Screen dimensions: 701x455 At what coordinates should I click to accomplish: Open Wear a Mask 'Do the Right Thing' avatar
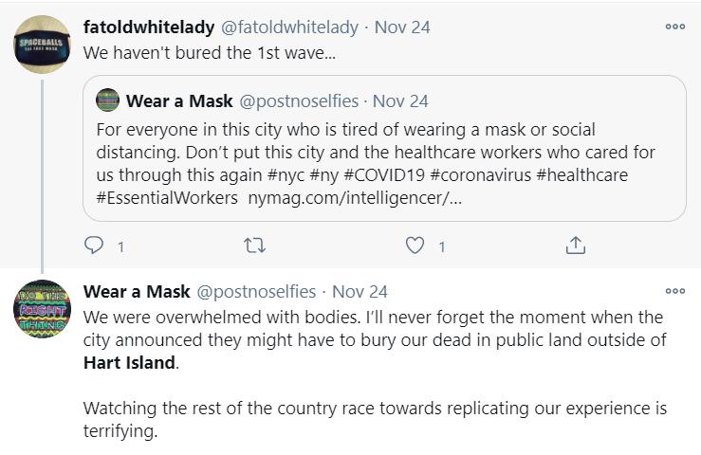(42, 308)
